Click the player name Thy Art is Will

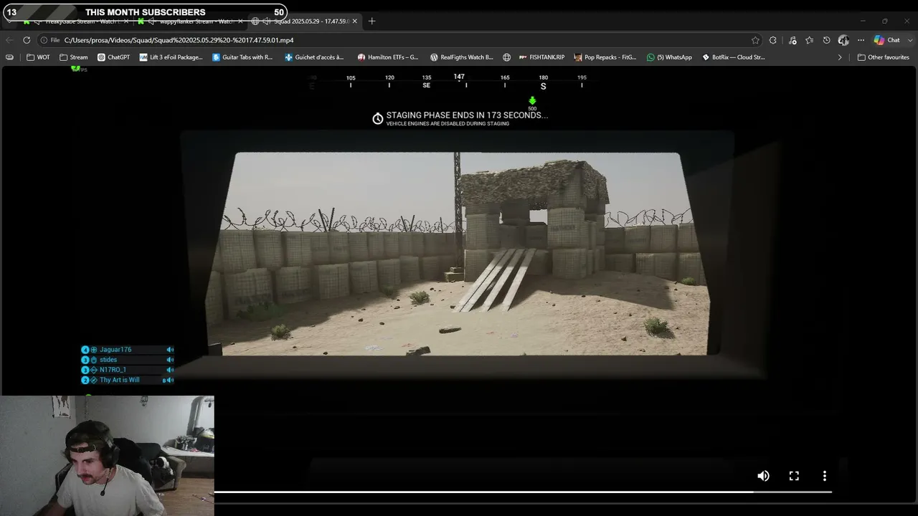click(x=120, y=380)
